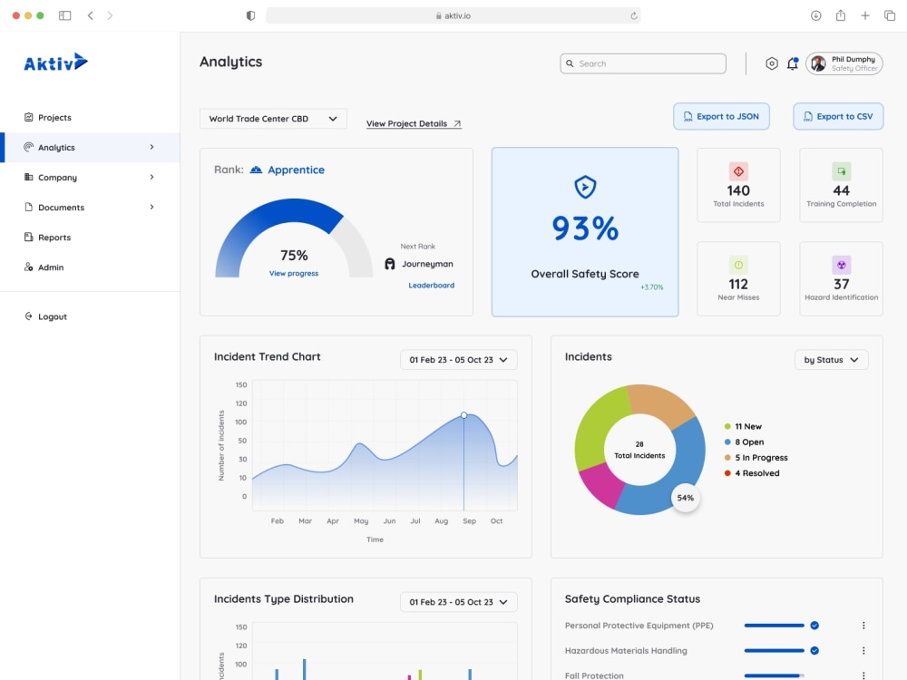
Task: Click the Total Incidents red icon
Action: (738, 171)
